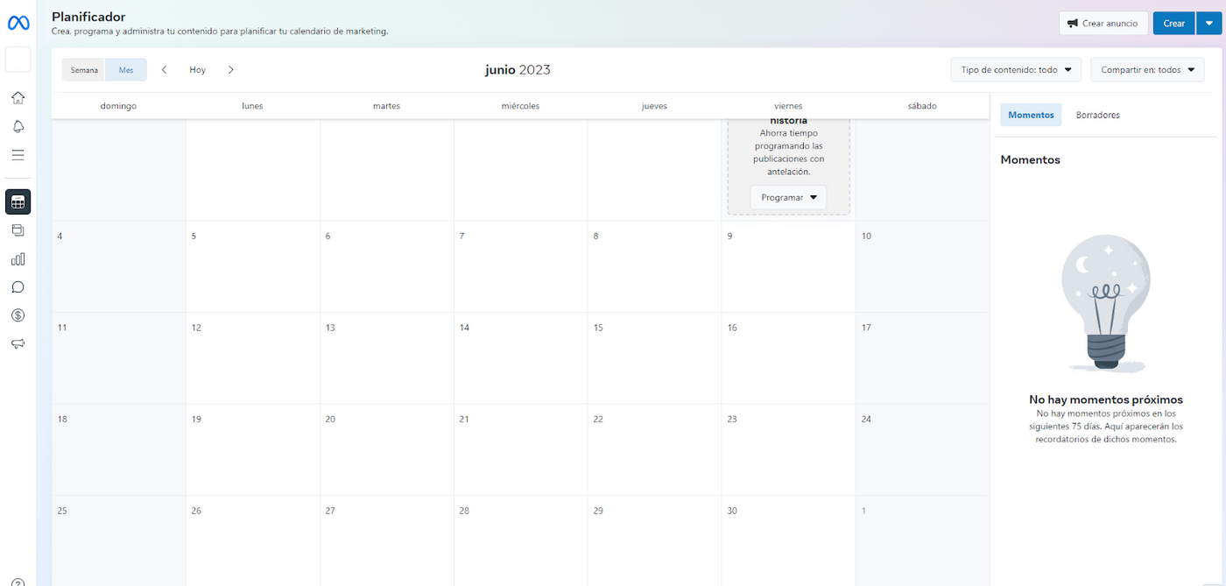Select calendar day 19
1226x586 pixels.
point(252,449)
